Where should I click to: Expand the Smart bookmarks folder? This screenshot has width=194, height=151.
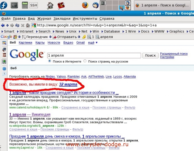8,31
